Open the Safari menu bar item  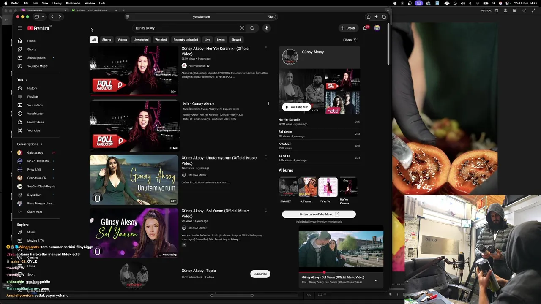click(15, 3)
